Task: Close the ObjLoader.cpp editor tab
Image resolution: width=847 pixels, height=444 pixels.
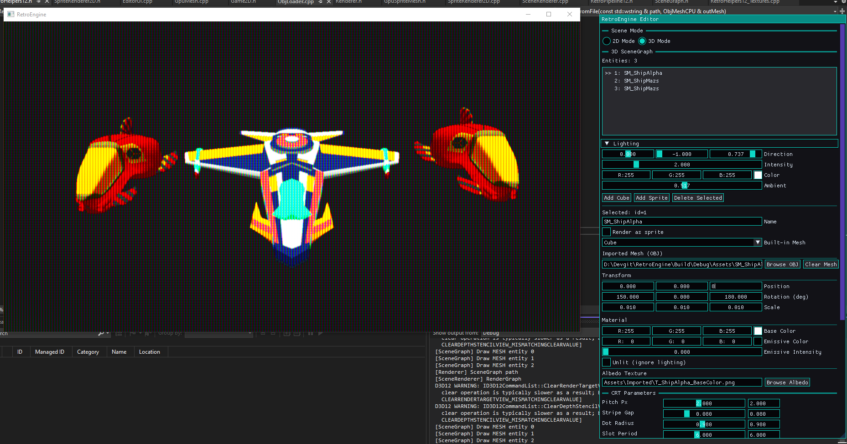Action: (328, 2)
